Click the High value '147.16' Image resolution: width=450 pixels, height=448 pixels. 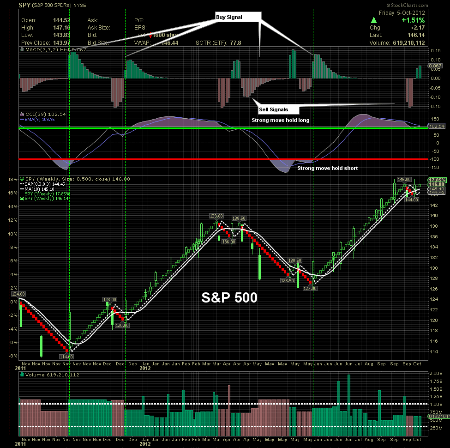[62, 28]
